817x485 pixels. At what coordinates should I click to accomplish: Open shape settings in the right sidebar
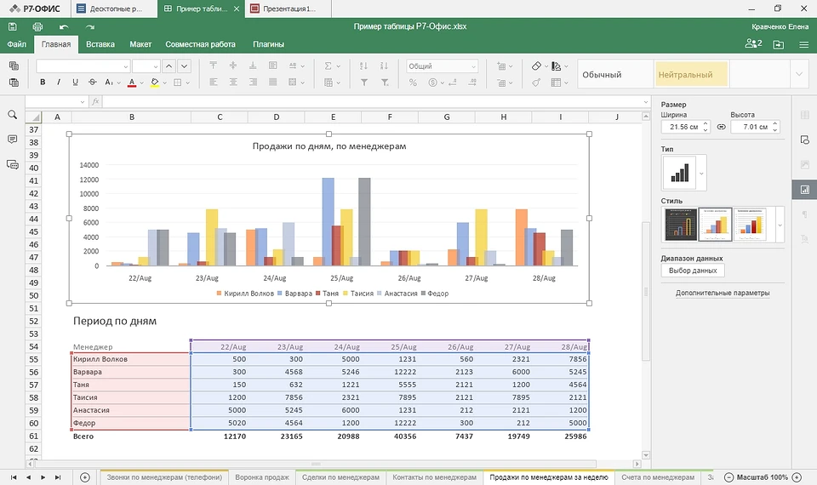(804, 140)
